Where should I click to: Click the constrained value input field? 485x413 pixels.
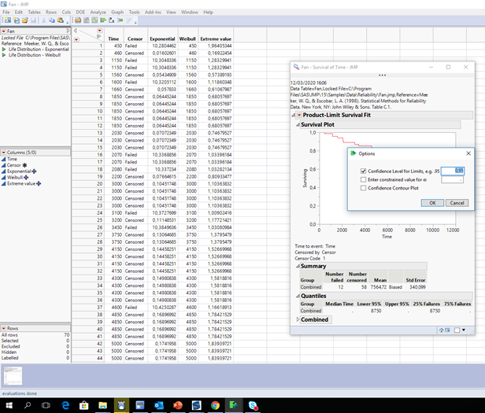[452, 179]
